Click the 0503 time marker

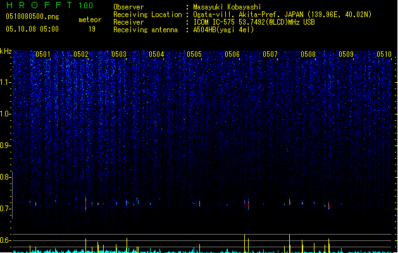[x=119, y=54]
